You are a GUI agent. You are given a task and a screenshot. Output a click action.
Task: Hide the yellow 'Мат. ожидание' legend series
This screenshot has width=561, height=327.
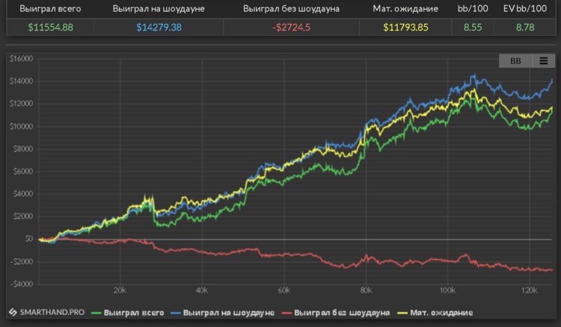pos(438,311)
